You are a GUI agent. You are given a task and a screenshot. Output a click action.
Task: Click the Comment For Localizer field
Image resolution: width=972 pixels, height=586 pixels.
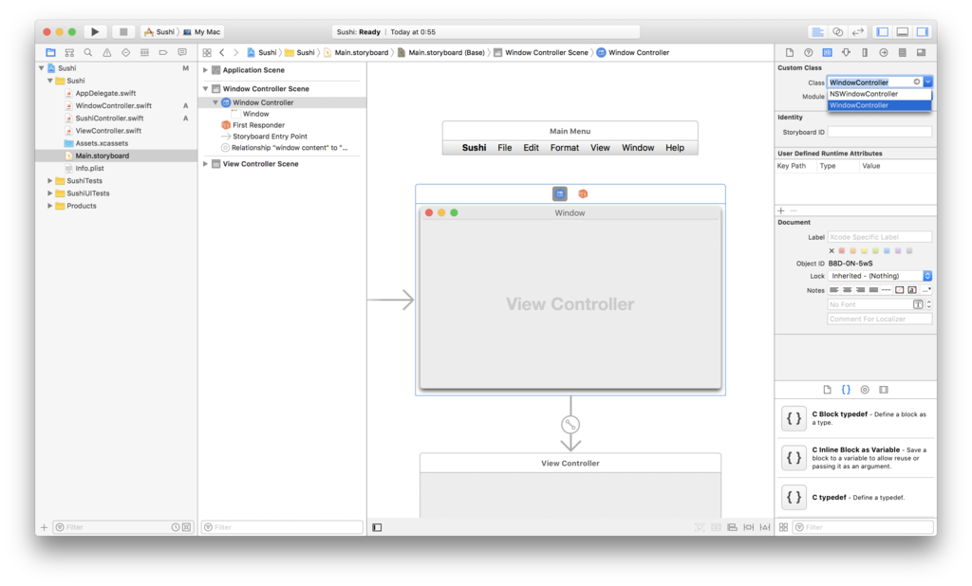click(x=880, y=319)
